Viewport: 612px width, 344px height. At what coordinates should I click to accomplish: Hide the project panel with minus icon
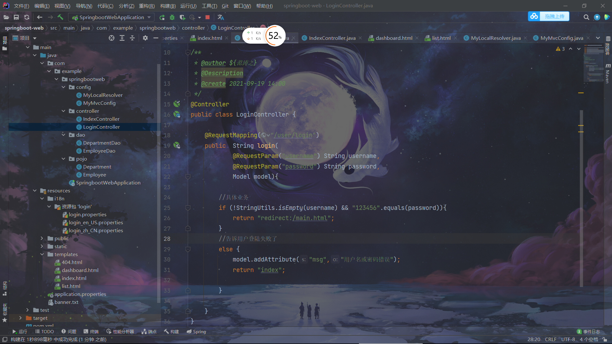(156, 38)
